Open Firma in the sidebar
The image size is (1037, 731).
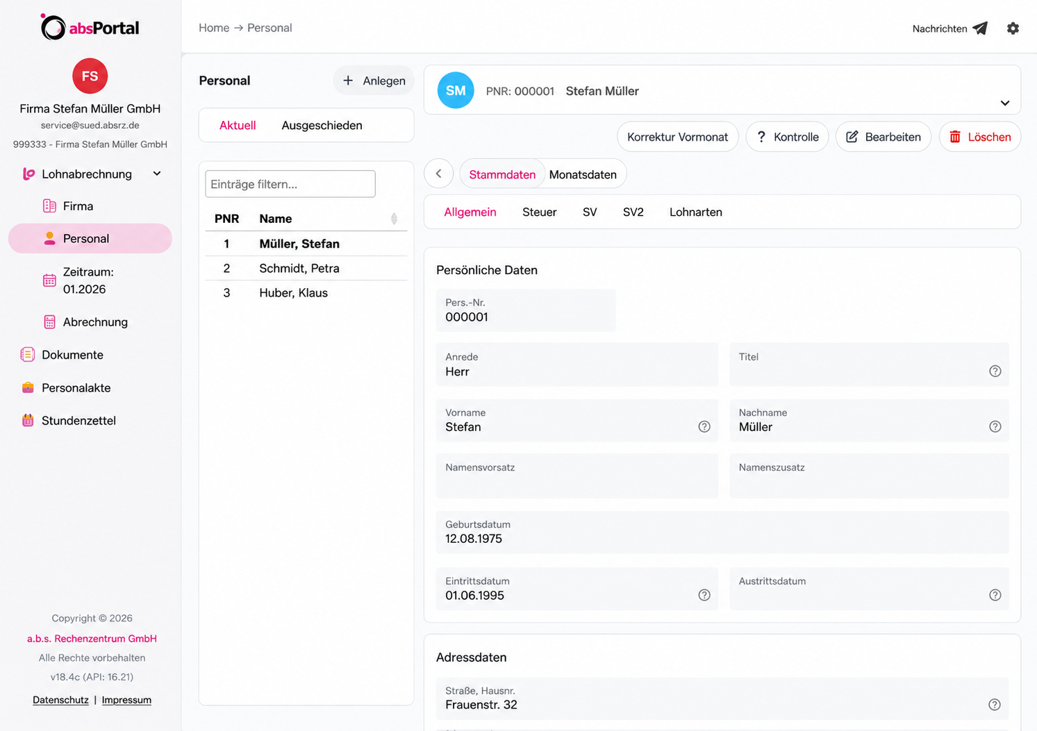pos(78,206)
